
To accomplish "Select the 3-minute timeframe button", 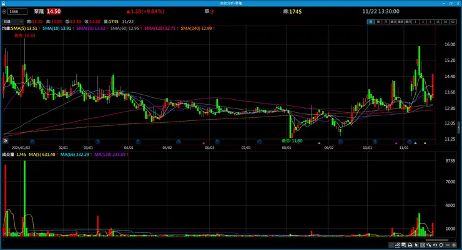I will coord(423,22).
